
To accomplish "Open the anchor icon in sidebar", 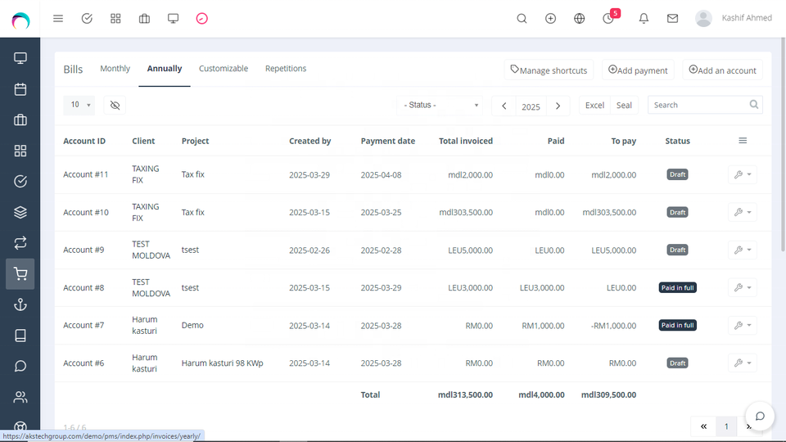I will pos(20,304).
